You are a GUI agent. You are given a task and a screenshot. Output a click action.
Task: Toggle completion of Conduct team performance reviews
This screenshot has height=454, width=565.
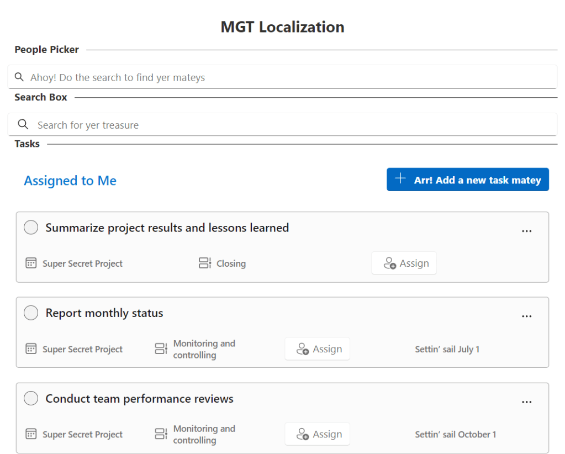click(31, 398)
